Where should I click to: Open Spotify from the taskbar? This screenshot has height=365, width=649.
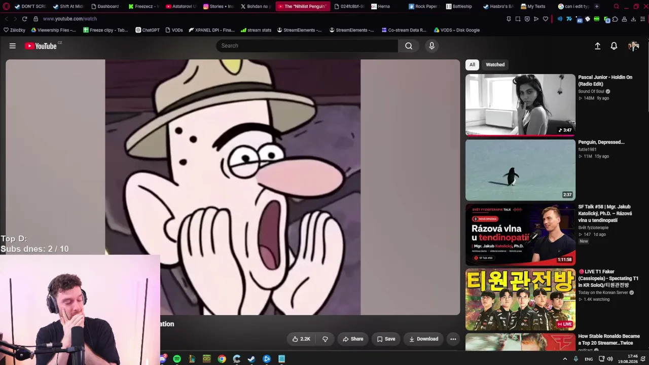[177, 359]
